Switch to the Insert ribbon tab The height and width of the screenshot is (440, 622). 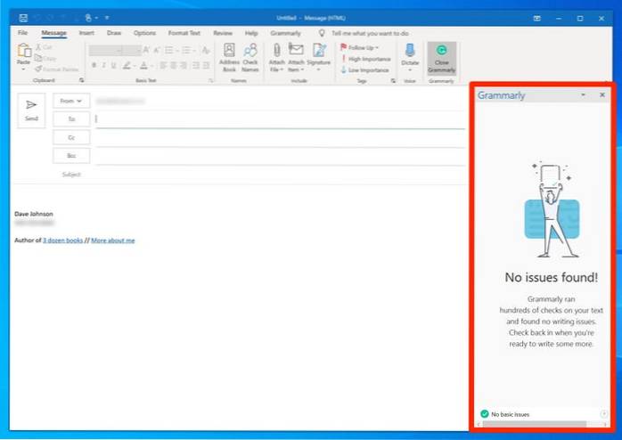pos(86,33)
